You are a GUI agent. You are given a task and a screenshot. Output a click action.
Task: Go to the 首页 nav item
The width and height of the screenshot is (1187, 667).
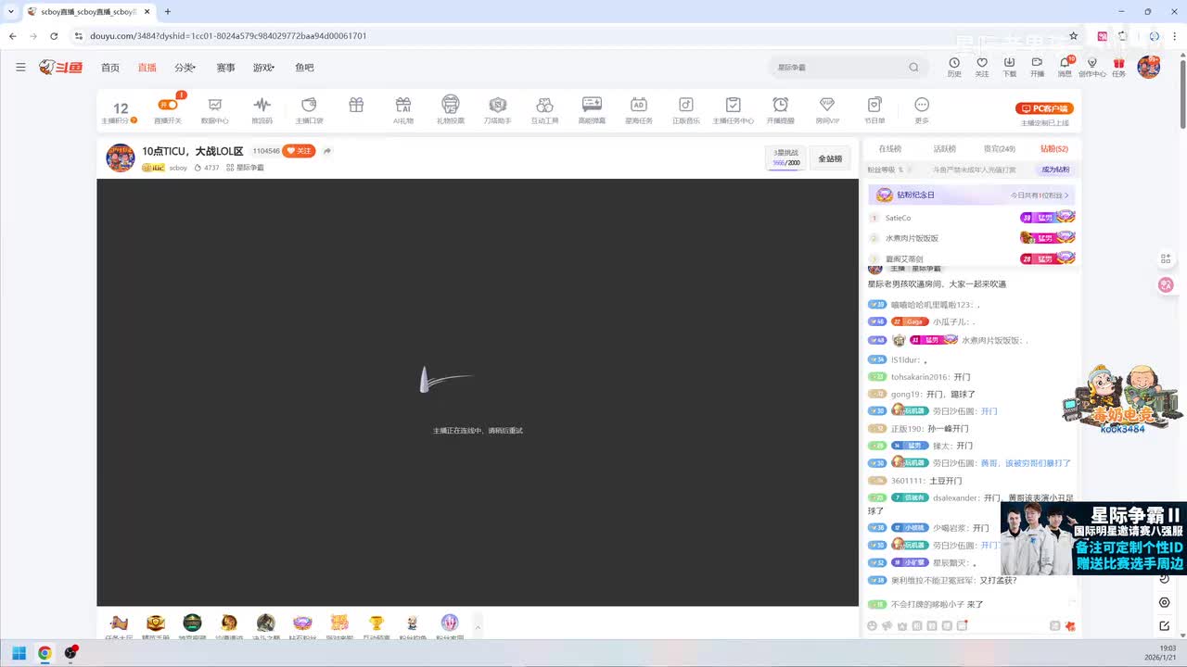[110, 68]
